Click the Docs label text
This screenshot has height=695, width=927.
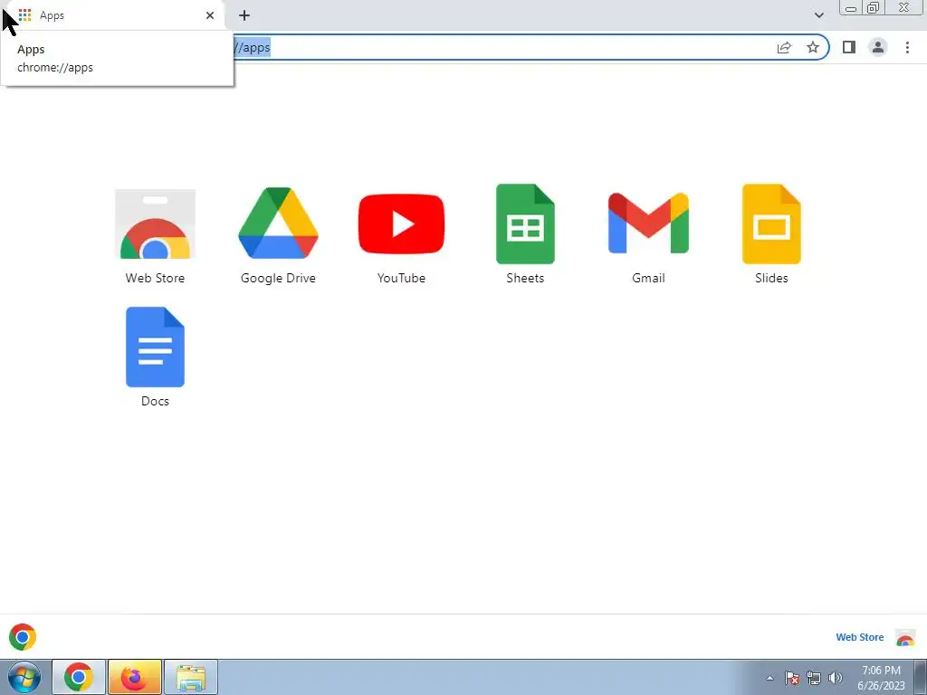(155, 401)
